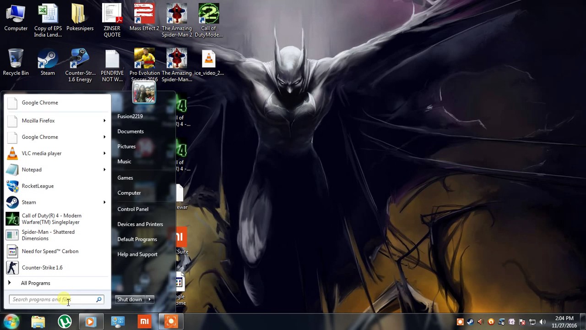Open the Recycle Bin icon

tap(16, 63)
